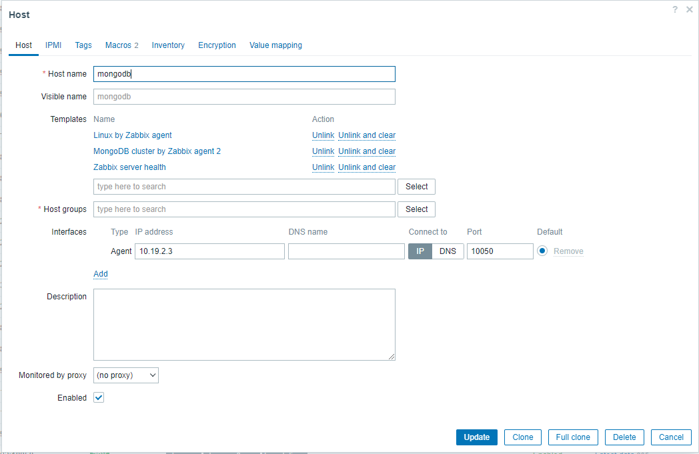Unlink the Zabbix server health template
The image size is (699, 454).
pyautogui.click(x=323, y=167)
